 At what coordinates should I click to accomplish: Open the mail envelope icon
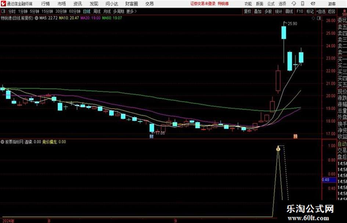313,4
